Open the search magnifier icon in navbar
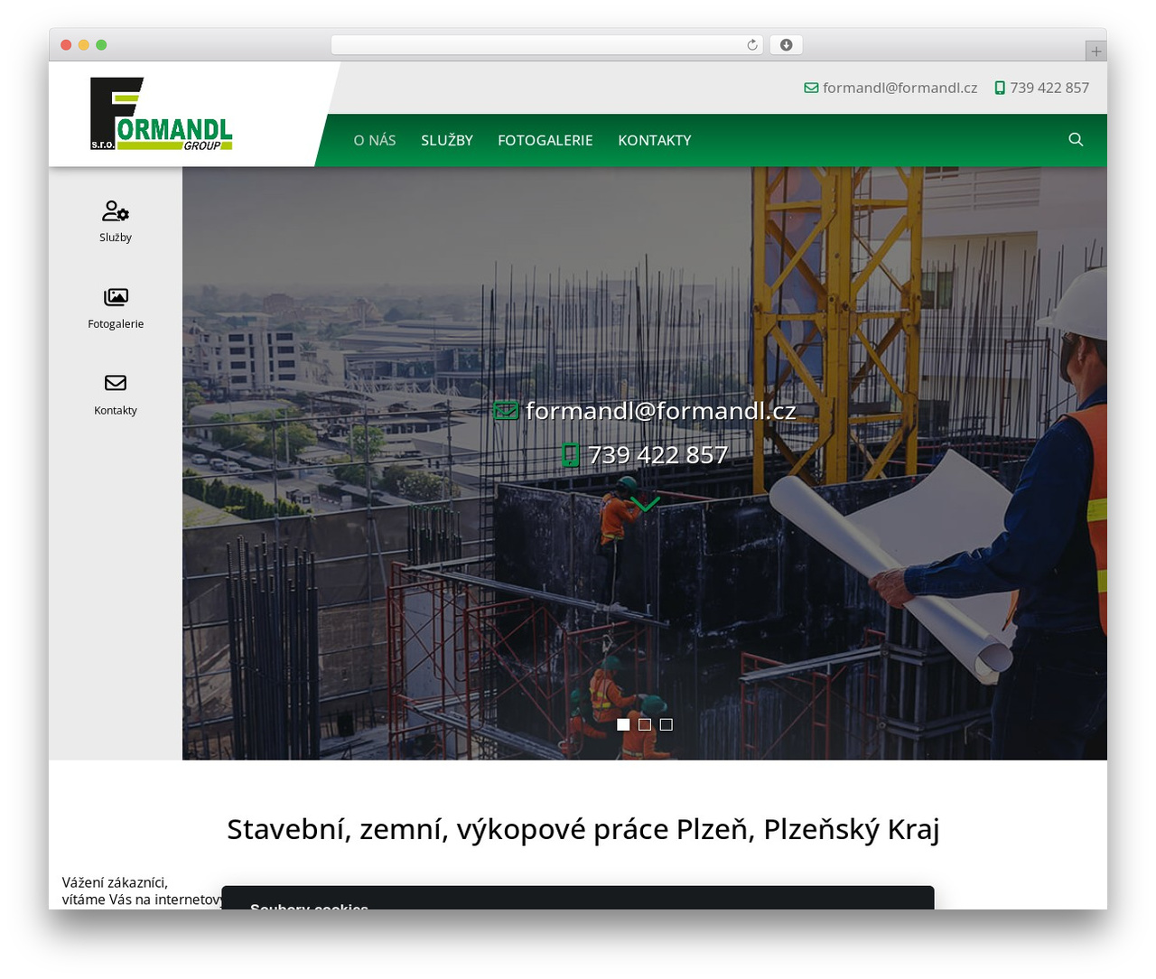This screenshot has width=1156, height=979. (1076, 139)
